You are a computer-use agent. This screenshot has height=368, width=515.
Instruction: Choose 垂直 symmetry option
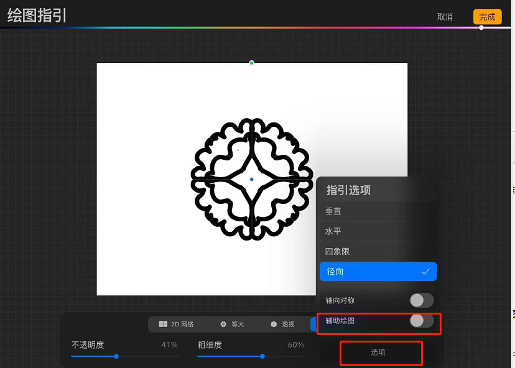[x=378, y=211]
